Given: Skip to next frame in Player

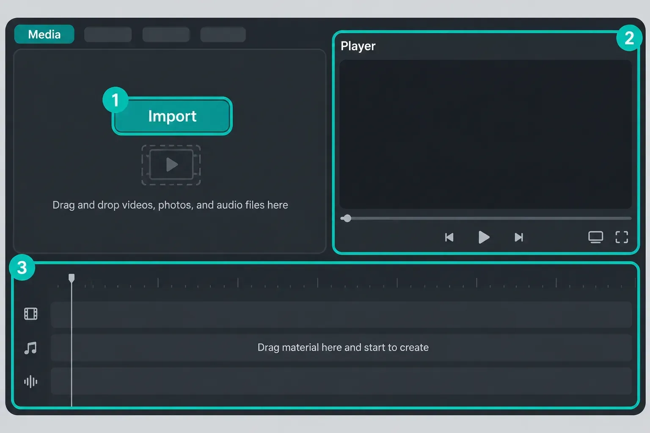Looking at the screenshot, I should [519, 237].
